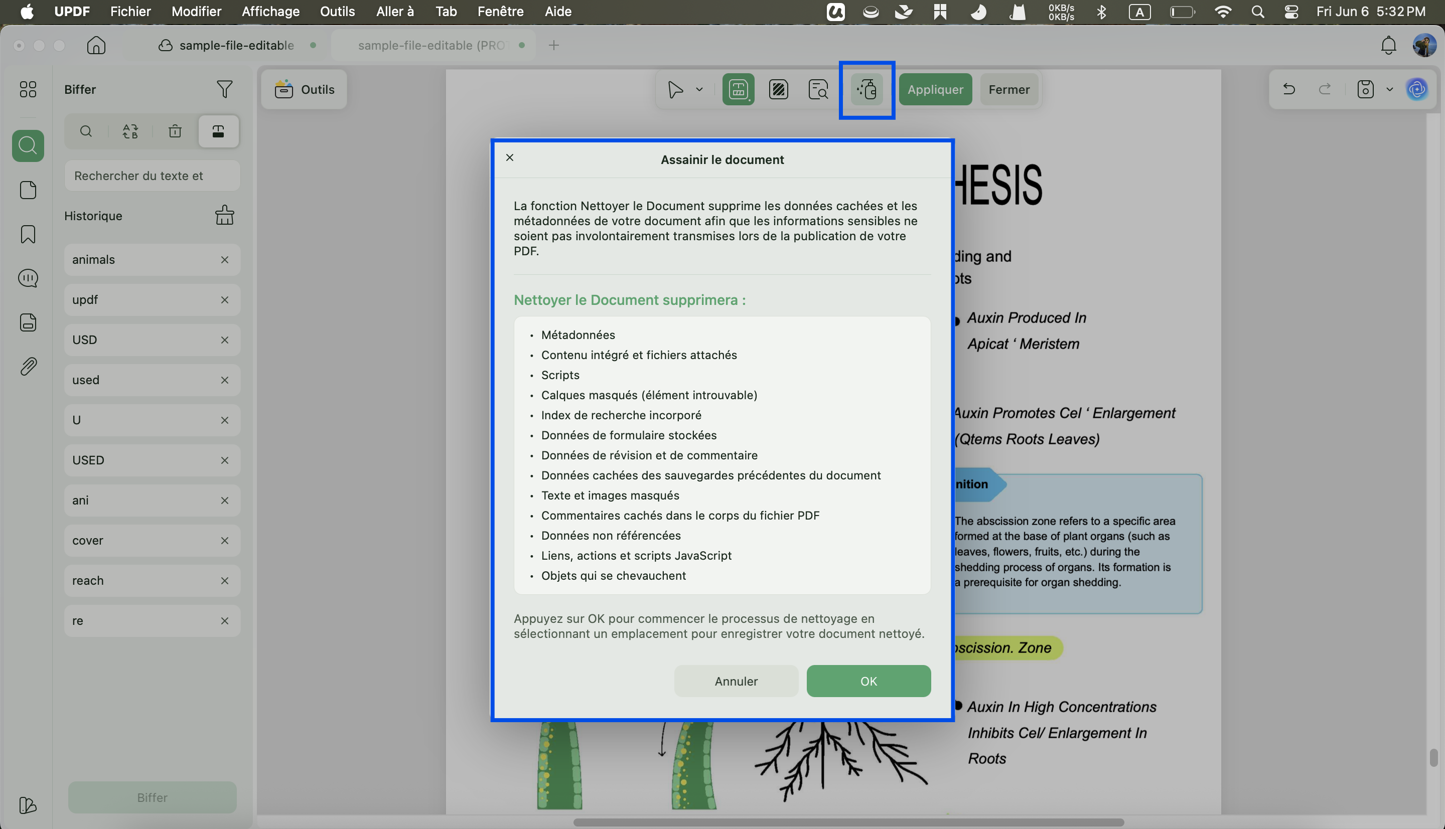Open the Affichage menu
This screenshot has width=1445, height=829.
pos(270,12)
